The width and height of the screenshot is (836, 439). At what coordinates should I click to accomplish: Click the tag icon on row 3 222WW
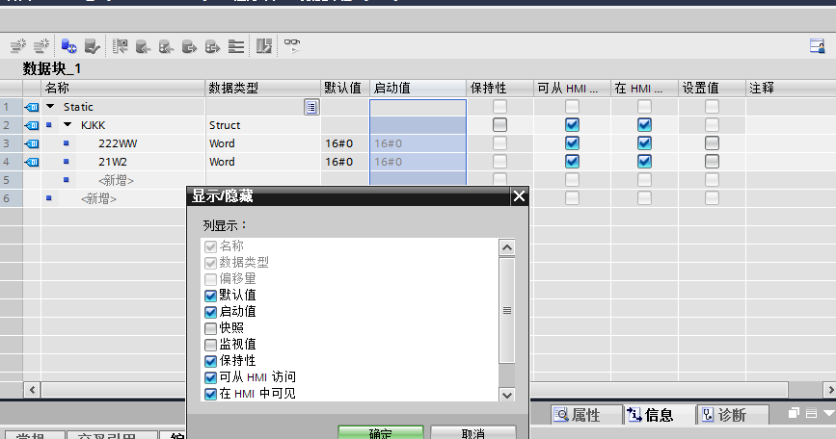(32, 143)
